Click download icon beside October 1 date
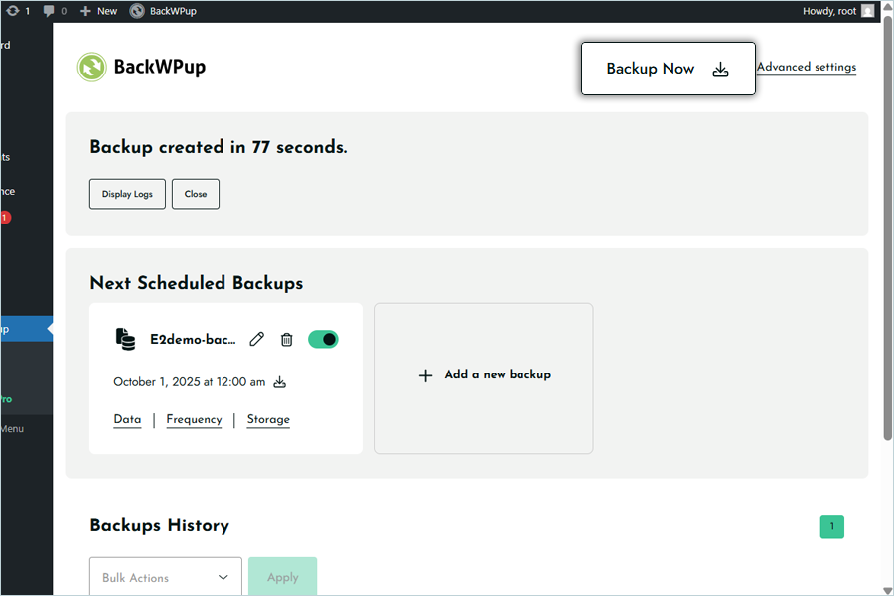Screen dimensions: 894x596 [x=280, y=382]
